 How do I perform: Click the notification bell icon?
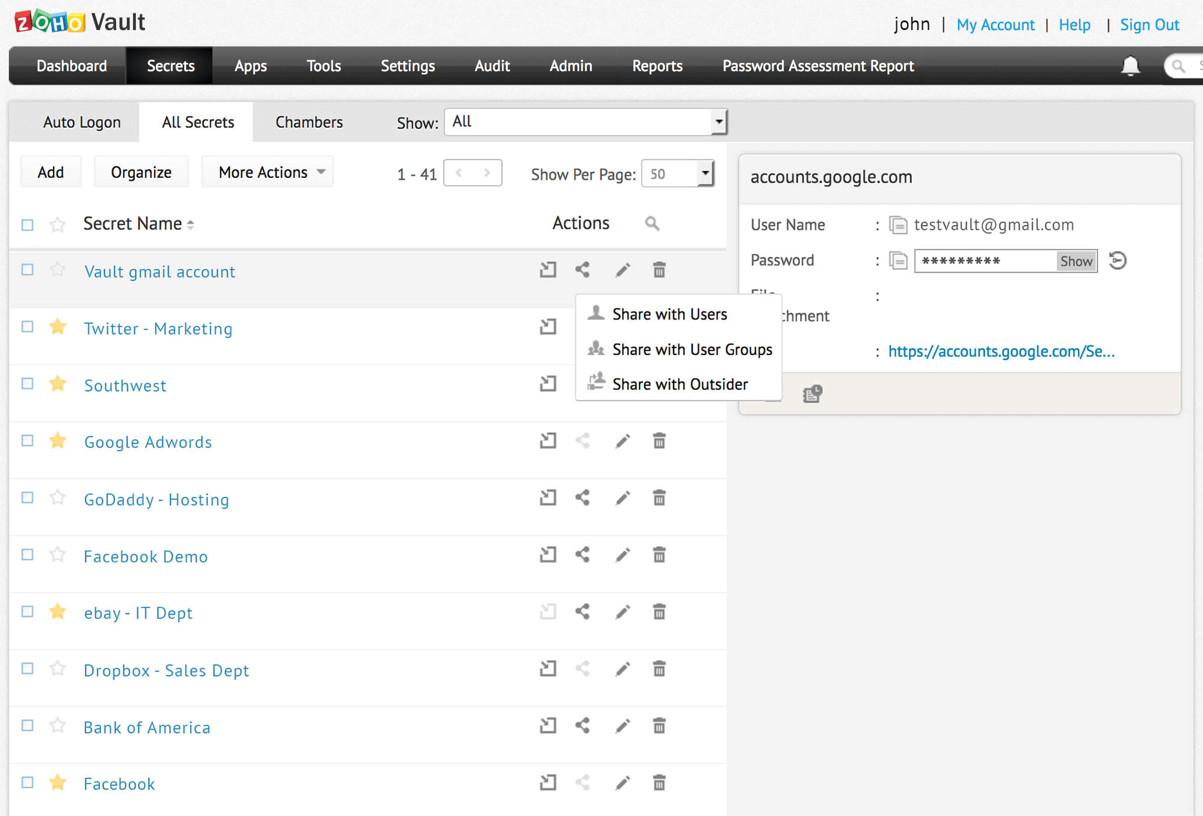pyautogui.click(x=1130, y=65)
